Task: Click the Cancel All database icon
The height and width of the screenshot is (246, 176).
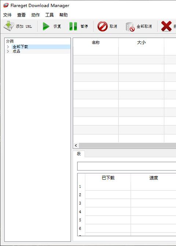Action: (130, 26)
